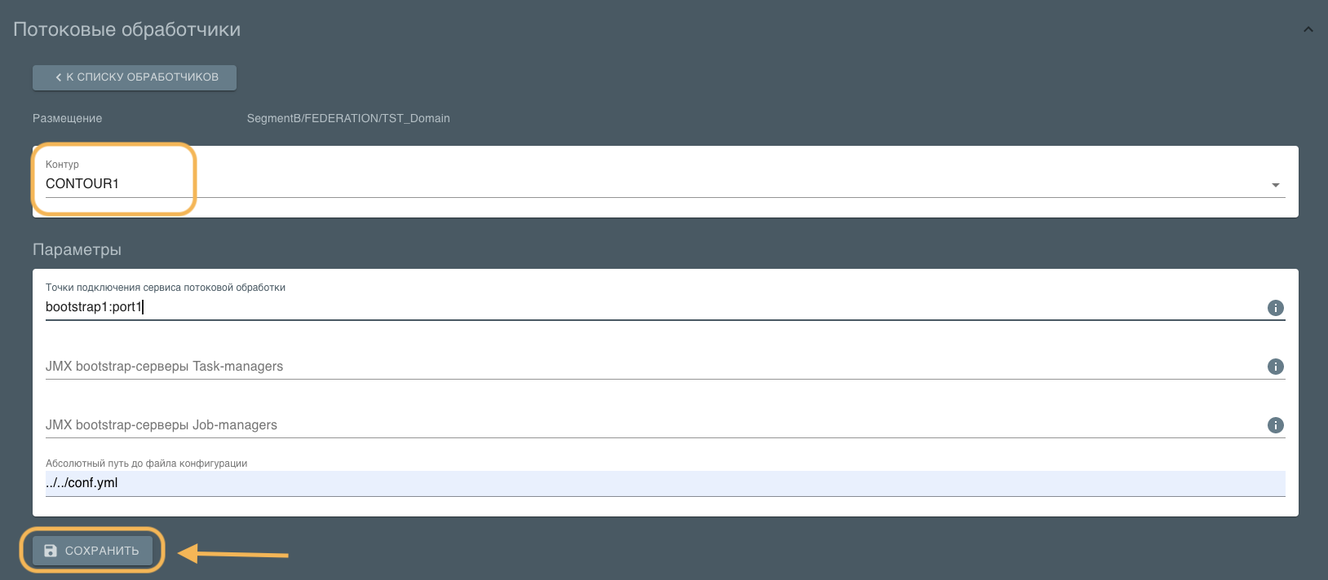Open the Контур dropdown arrow

(1275, 185)
